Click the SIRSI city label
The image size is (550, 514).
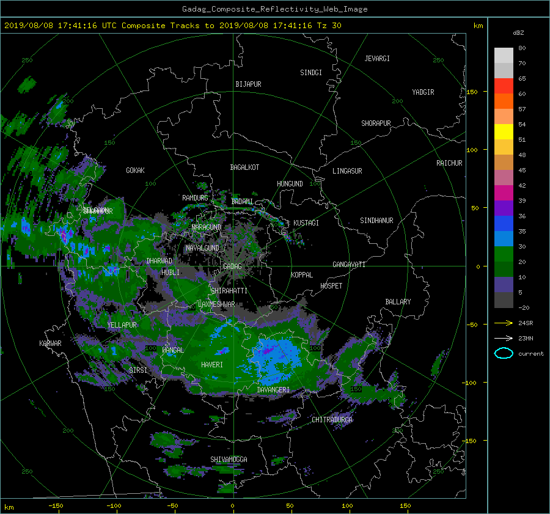point(138,370)
